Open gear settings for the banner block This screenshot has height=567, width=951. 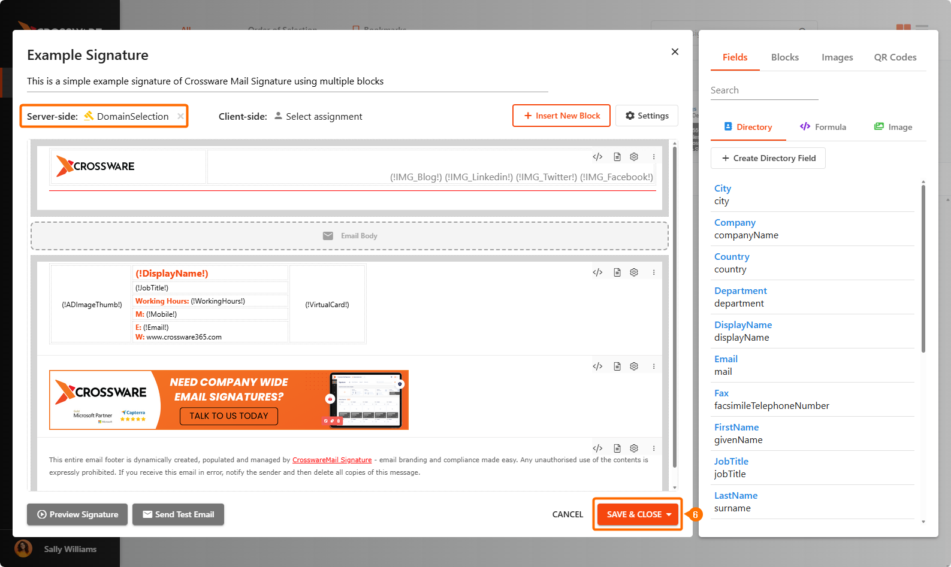pyautogui.click(x=634, y=366)
